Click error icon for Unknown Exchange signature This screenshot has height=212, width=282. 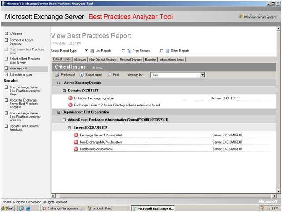coord(70,98)
